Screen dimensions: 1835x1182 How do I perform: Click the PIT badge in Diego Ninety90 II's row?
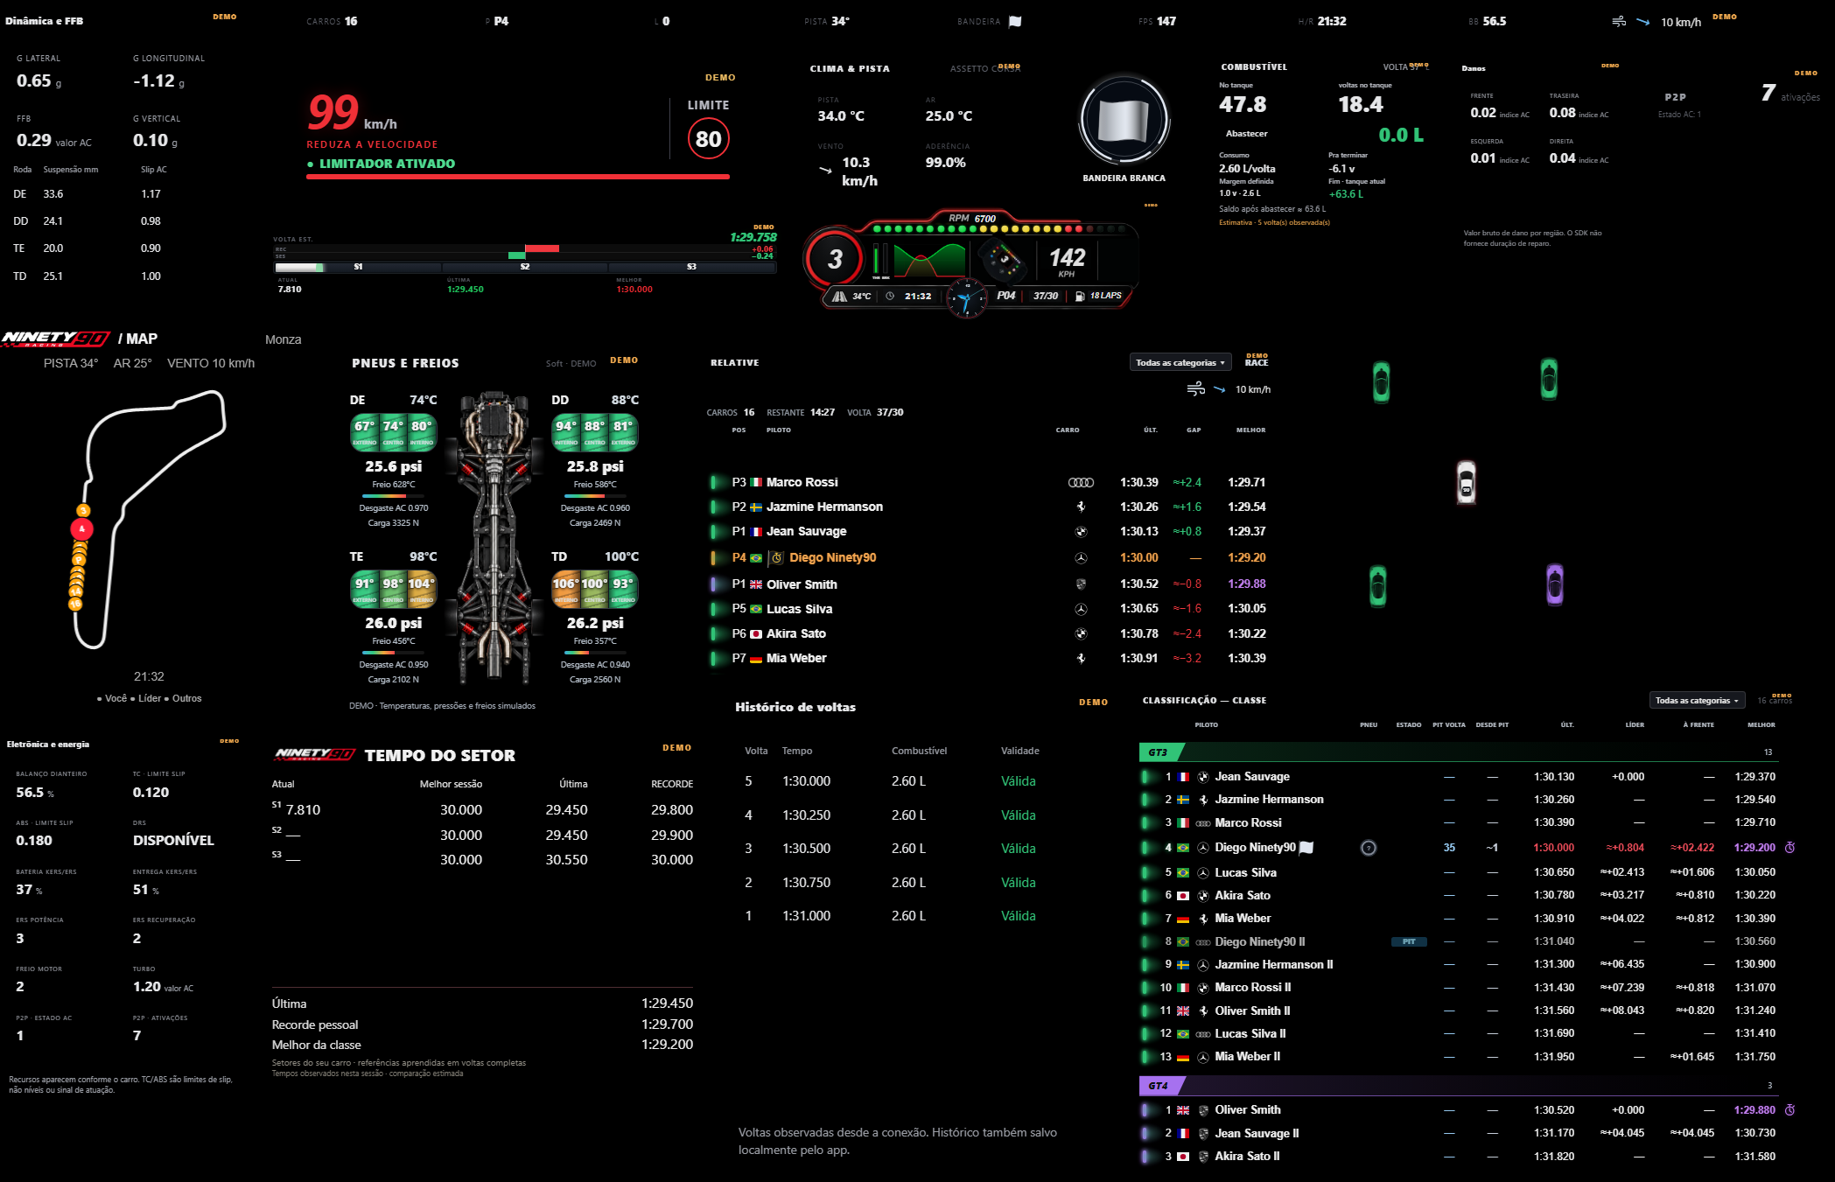1409,941
